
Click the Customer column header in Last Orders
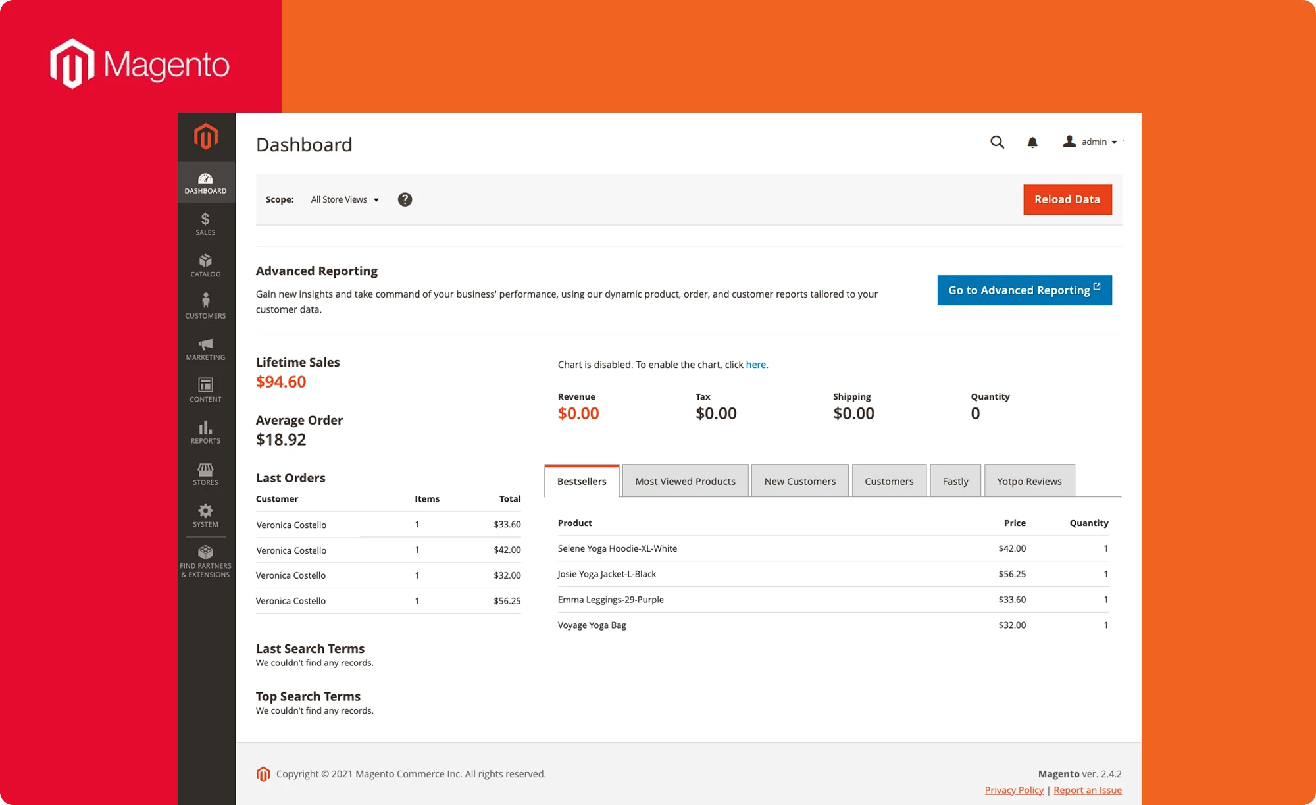coord(277,499)
